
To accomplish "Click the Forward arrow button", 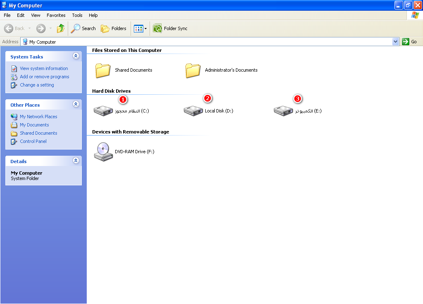I will [x=41, y=28].
